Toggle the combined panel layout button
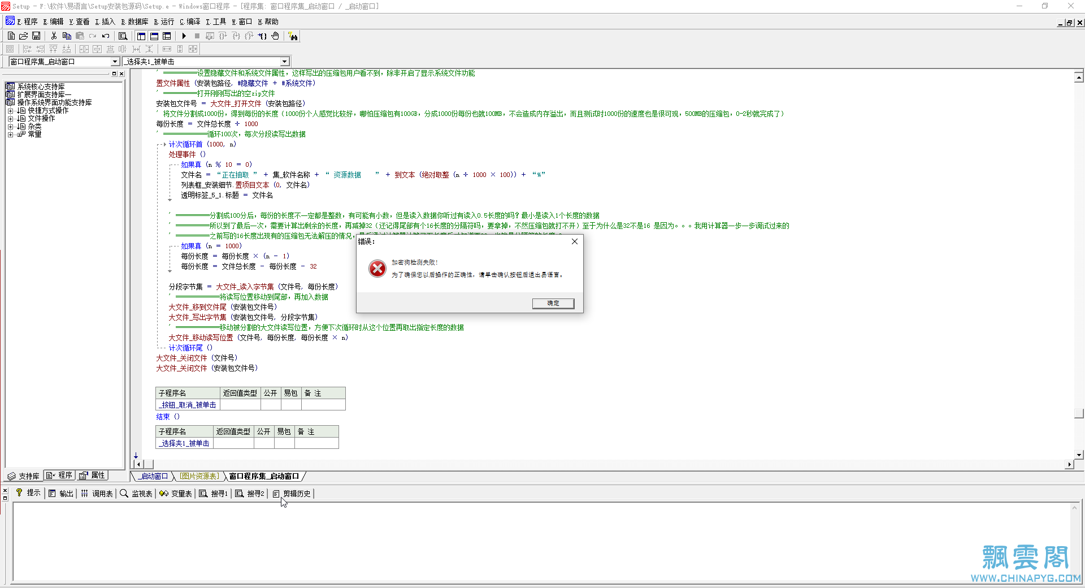 pos(167,36)
